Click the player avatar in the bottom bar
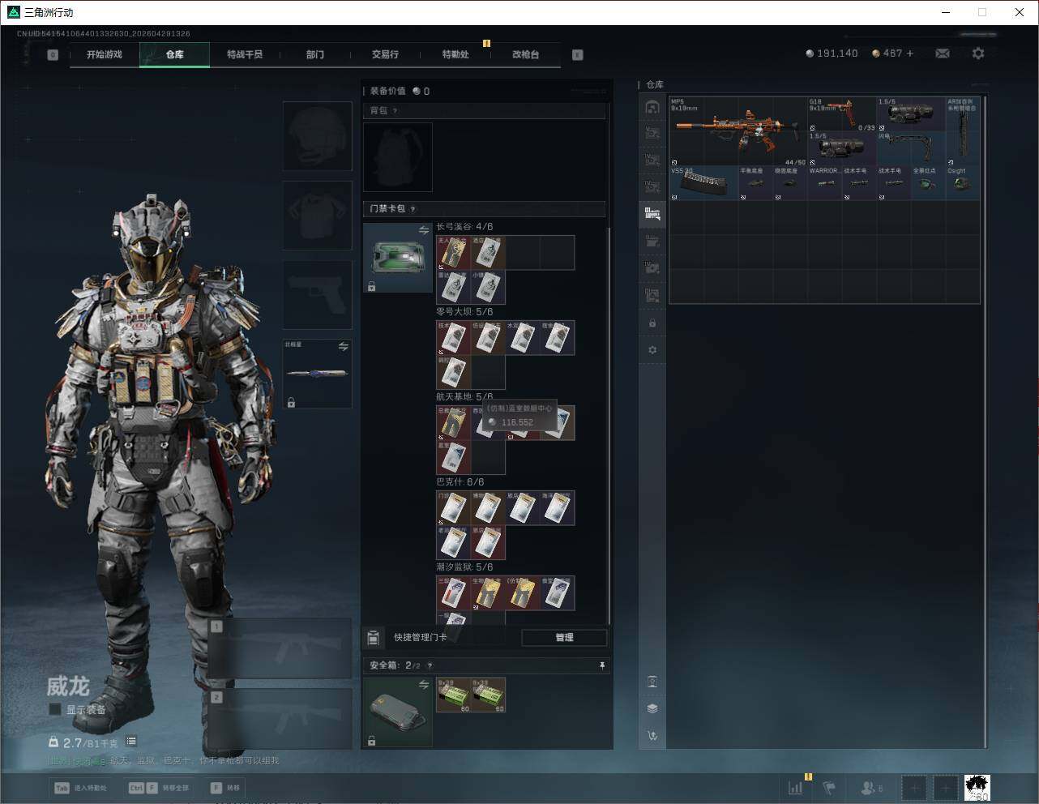The height and width of the screenshot is (804, 1039). pos(977,787)
